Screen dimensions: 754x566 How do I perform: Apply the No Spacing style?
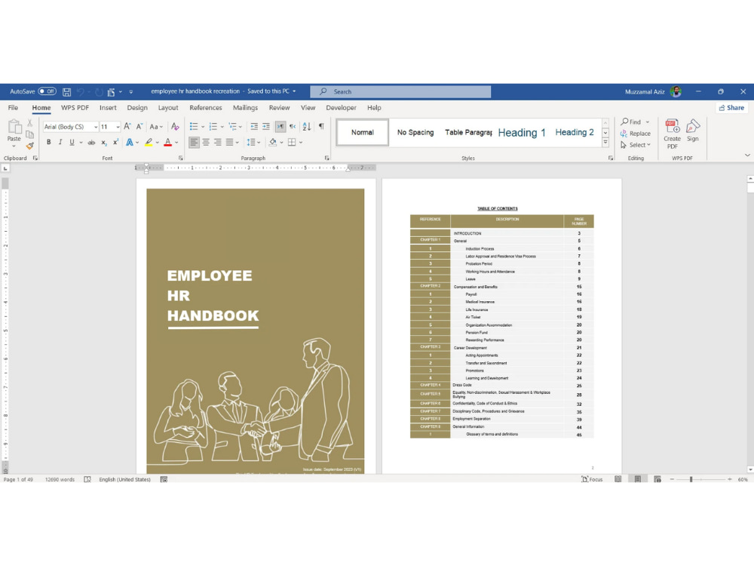click(415, 132)
